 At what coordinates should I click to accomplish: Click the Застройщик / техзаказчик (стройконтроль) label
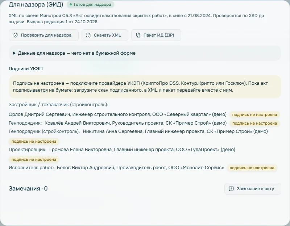[x=58, y=105]
